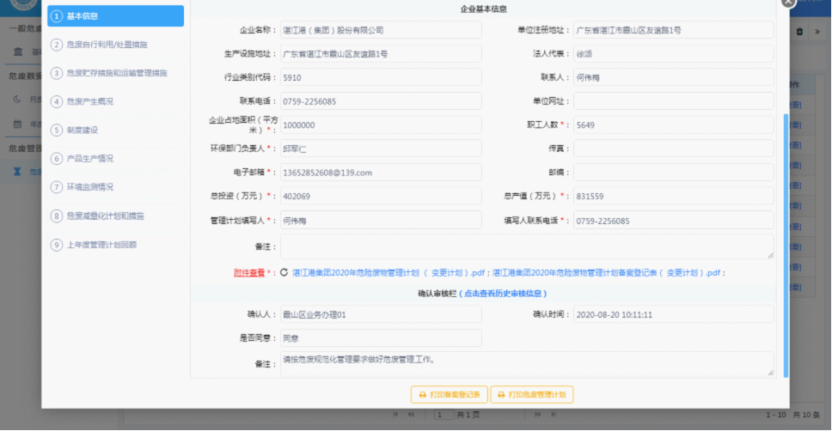The height and width of the screenshot is (431, 832).
Task: Click 点击查看历史审核信息 link
Action: click(x=503, y=293)
